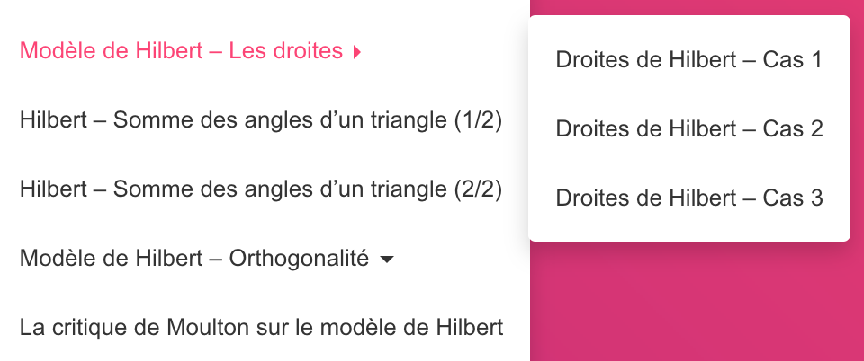The image size is (864, 361).
Task: Expand Modèle de Hilbert – Orthogonalité menu
Action: point(207,259)
